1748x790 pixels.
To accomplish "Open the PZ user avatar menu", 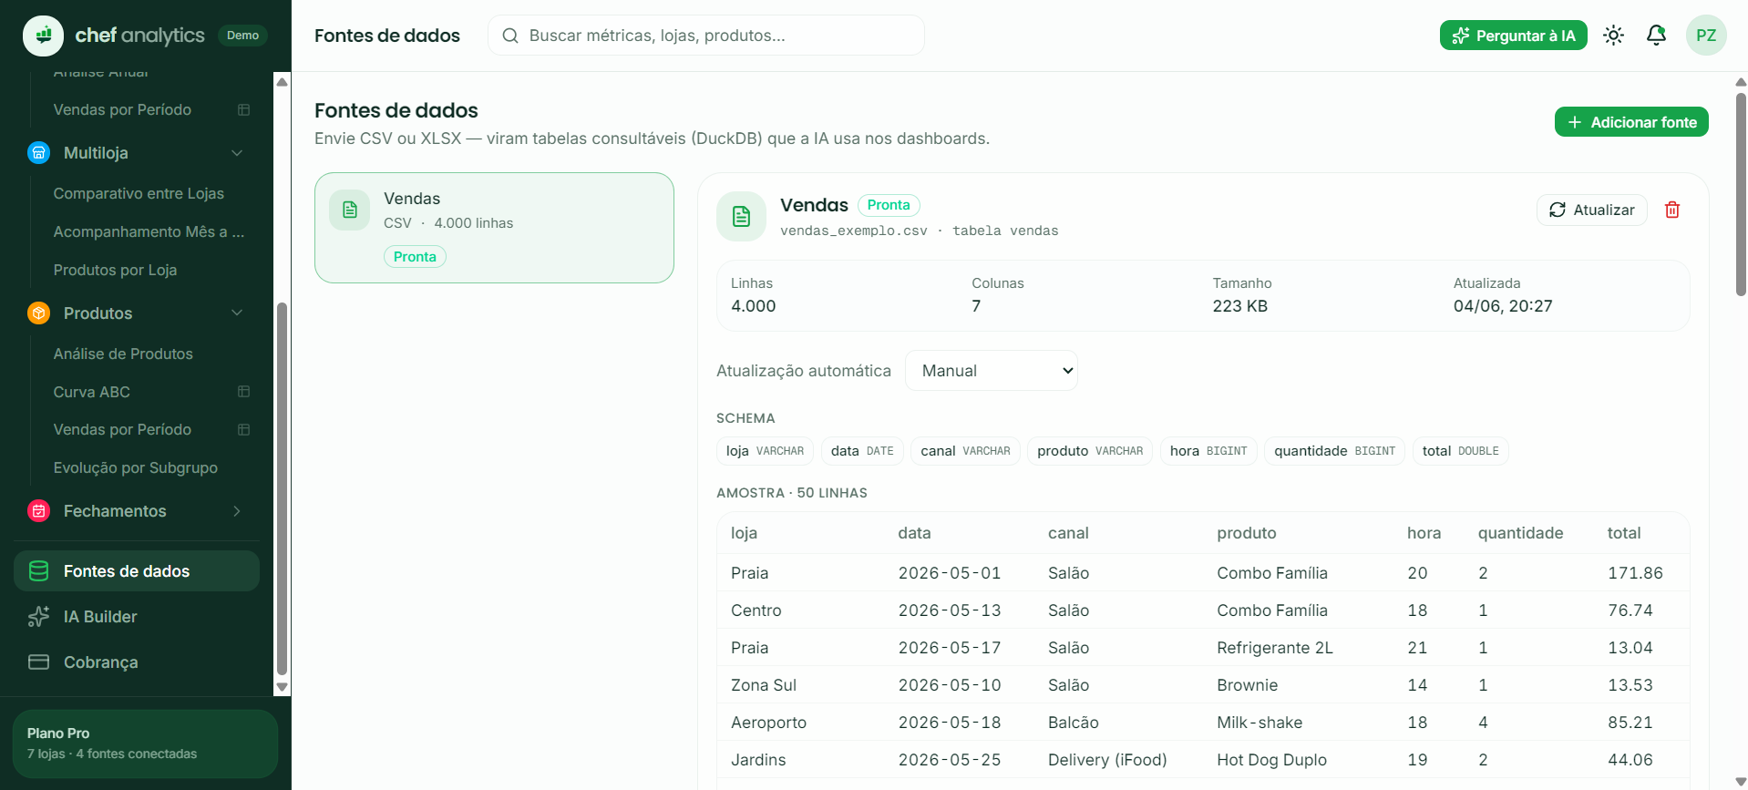I will coord(1706,36).
